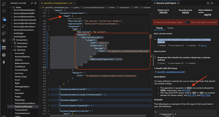
Task: Open the Extensions view icon
Action: click(4, 33)
